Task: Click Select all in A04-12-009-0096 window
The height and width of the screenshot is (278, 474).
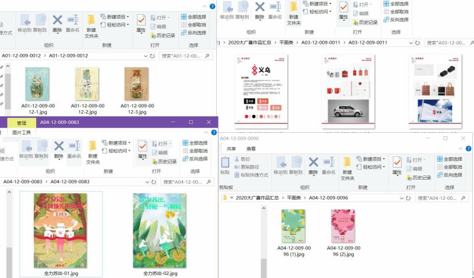Action: click(450, 159)
